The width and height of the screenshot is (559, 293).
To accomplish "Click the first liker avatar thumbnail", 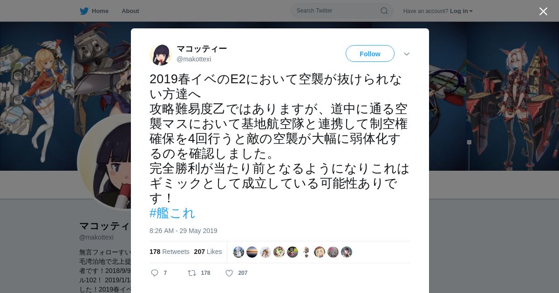I will point(239,252).
